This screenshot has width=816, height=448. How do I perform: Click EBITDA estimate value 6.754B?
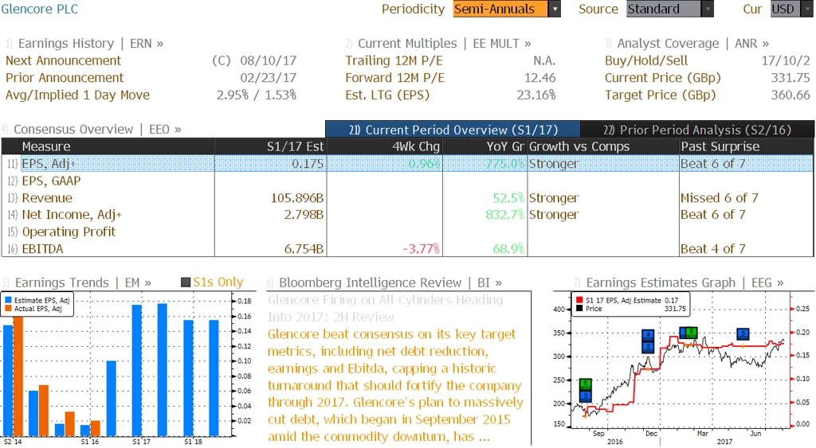click(304, 249)
